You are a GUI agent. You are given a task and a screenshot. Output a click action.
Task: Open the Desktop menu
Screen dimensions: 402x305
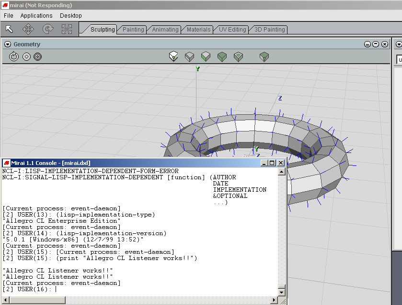(x=71, y=16)
